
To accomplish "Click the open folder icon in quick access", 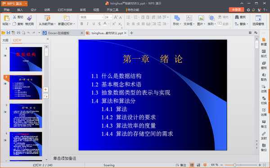I will coord(3,33).
